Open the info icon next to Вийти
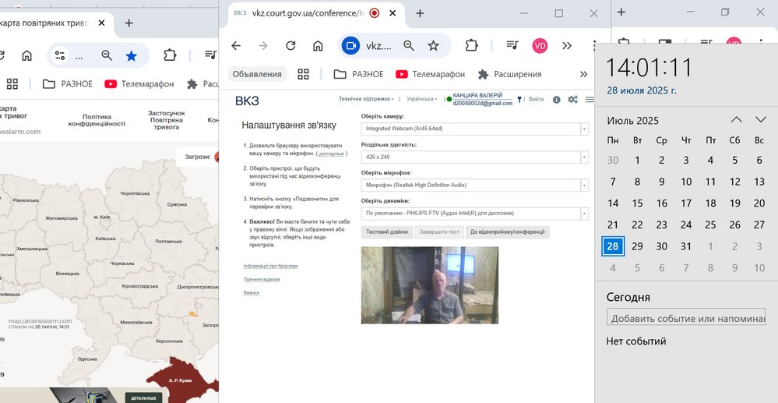The image size is (778, 403). (556, 100)
